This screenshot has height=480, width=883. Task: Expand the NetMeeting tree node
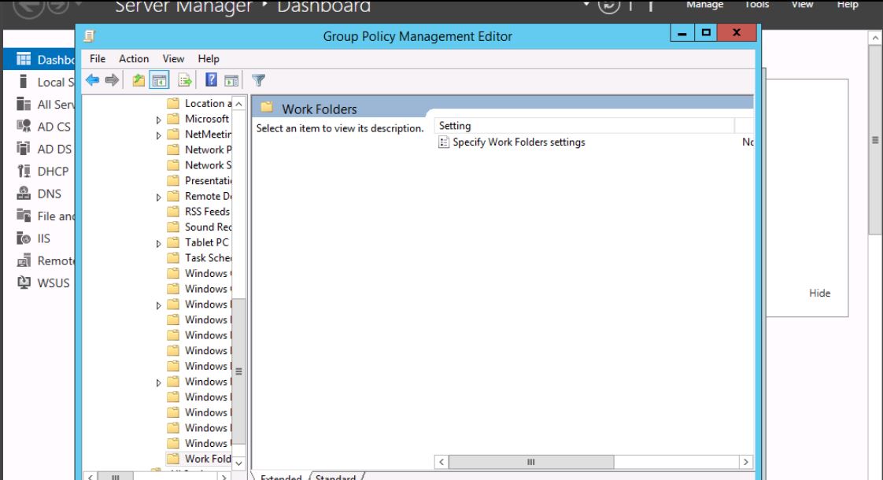tap(159, 135)
